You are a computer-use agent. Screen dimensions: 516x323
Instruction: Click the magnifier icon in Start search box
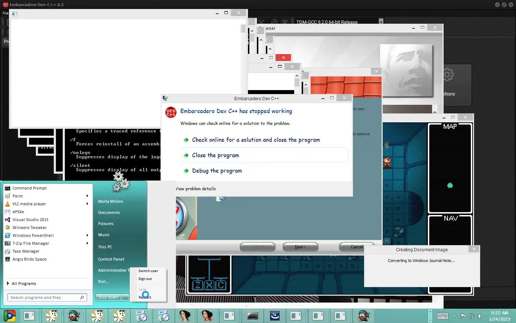tap(82, 298)
